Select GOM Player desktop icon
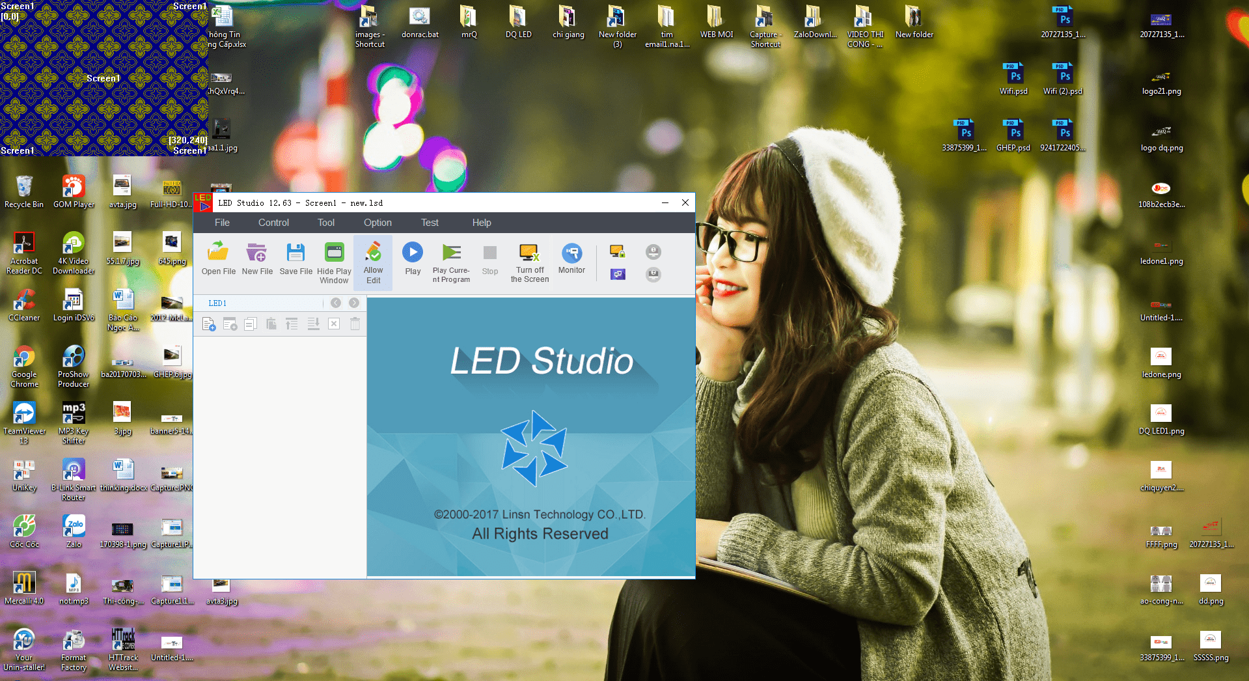1249x681 pixels. pos(74,192)
